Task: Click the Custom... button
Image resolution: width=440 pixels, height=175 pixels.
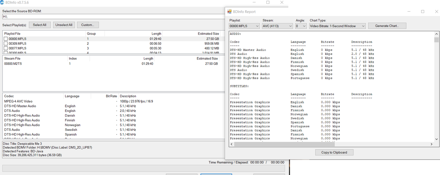Action: pyautogui.click(x=88, y=25)
